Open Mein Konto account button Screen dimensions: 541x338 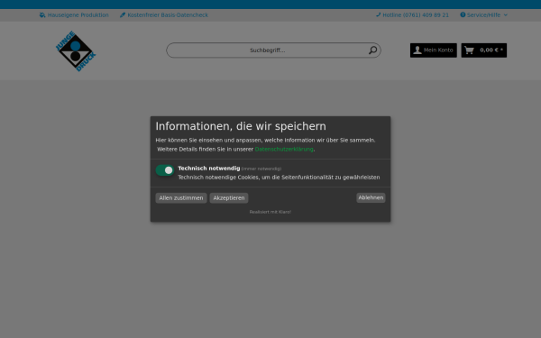pyautogui.click(x=434, y=50)
